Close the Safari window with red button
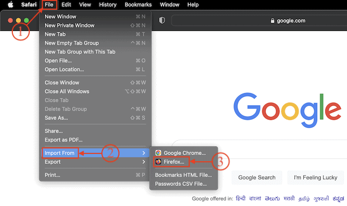347x206 pixels. pos(10,21)
